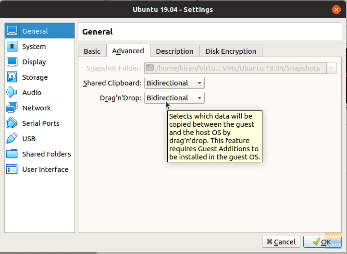
Task: Go to Storage settings
Action: click(x=39, y=77)
